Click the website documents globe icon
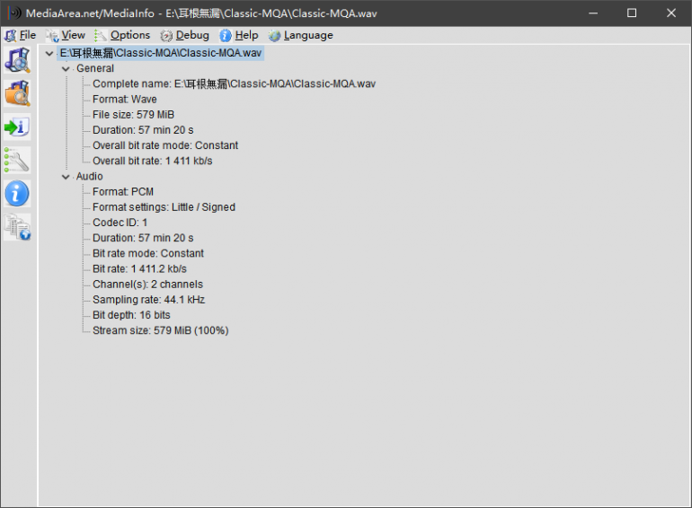 coord(17,227)
